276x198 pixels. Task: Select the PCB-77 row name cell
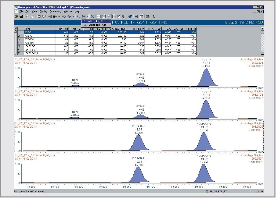[x=39, y=36]
